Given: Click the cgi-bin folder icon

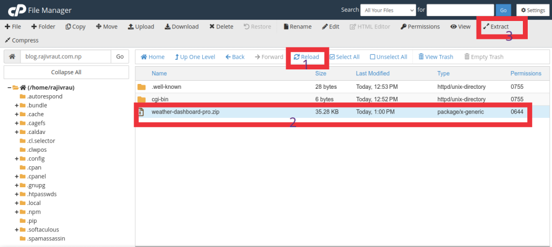Looking at the screenshot, I should 142,100.
